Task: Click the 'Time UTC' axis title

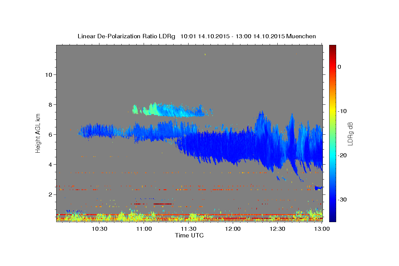Action: tap(189, 235)
